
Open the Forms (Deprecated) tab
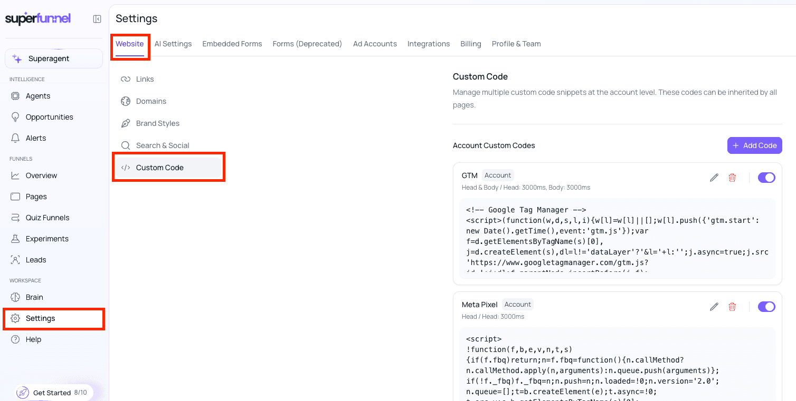(307, 44)
